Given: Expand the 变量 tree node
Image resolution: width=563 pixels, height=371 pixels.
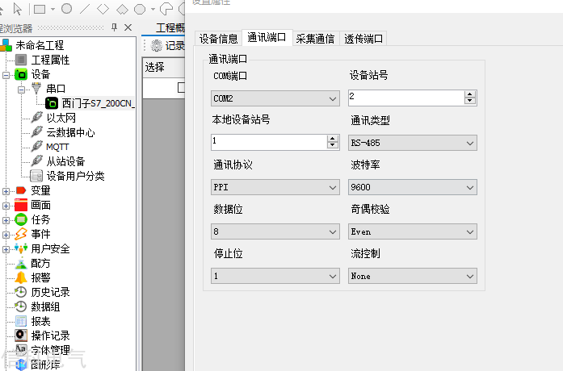Looking at the screenshot, I should point(6,191).
